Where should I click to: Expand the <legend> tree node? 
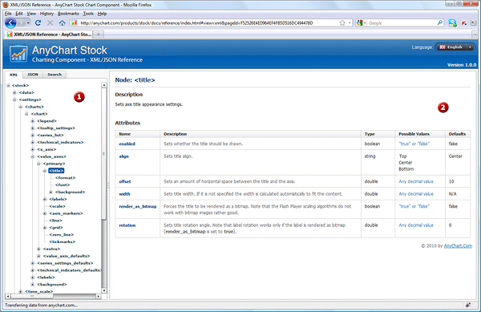point(33,121)
